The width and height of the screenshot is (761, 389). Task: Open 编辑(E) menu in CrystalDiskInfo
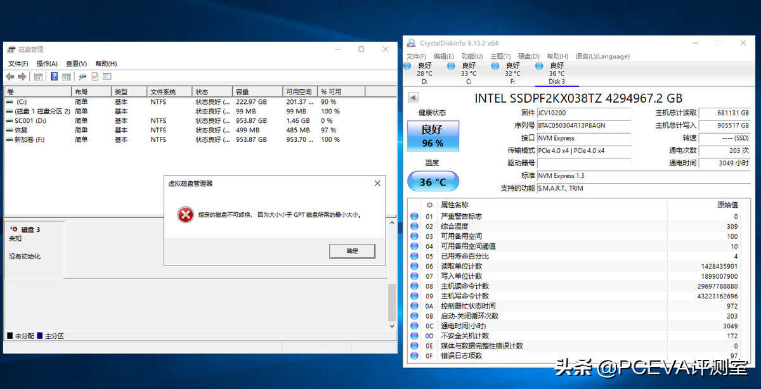pos(444,56)
